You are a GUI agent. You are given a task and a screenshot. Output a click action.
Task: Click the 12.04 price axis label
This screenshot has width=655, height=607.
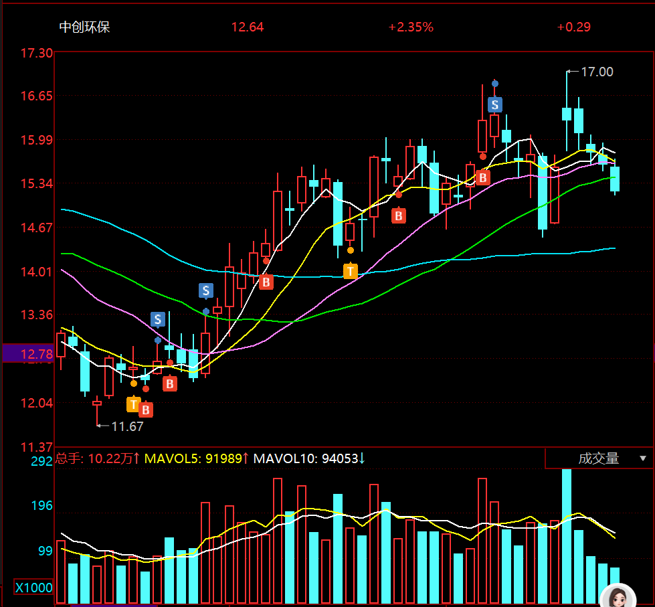[x=37, y=403]
